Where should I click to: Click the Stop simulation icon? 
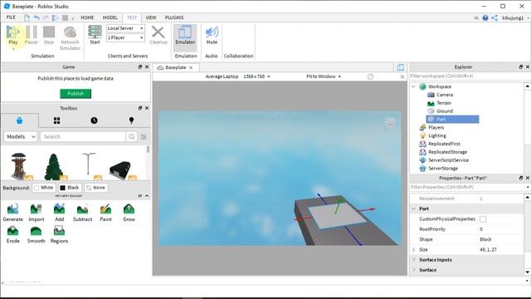(x=49, y=32)
